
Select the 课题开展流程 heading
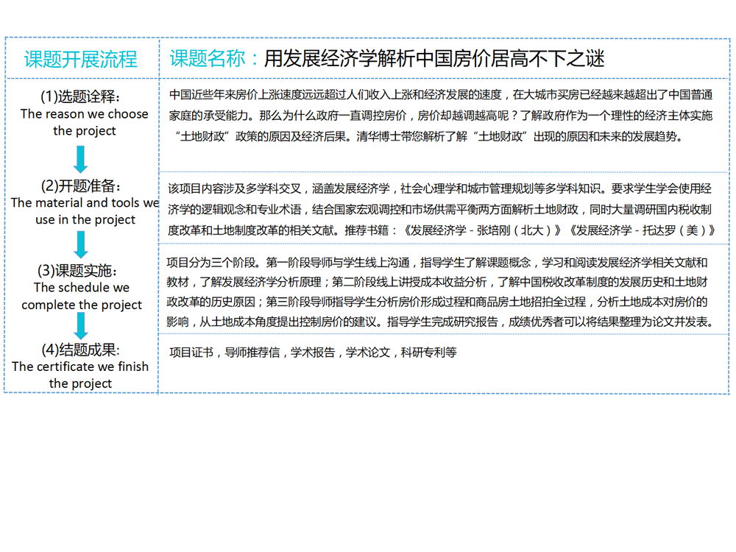(81, 59)
